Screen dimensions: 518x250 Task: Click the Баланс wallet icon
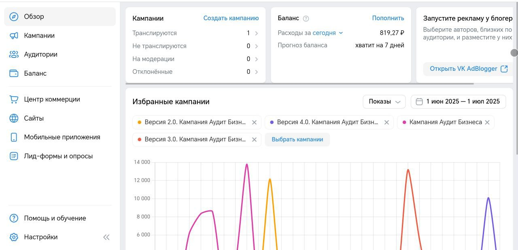(14, 73)
